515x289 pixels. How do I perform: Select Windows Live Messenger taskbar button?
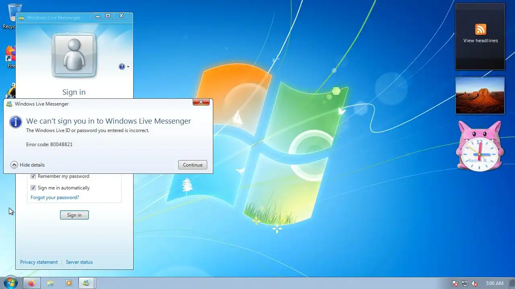coord(86,283)
